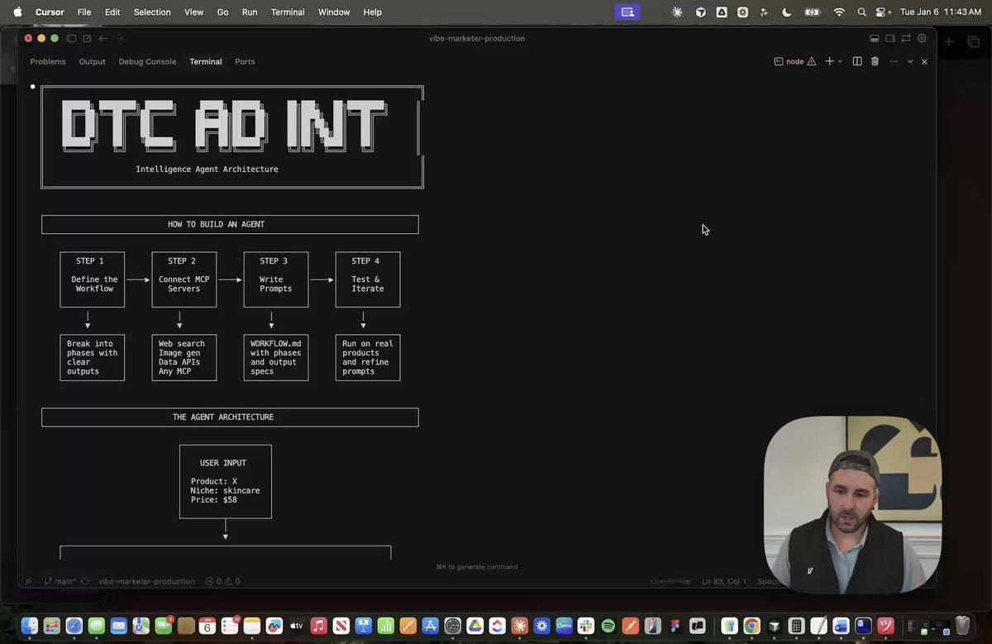
Task: Navigate back with the left arrow
Action: pos(103,39)
